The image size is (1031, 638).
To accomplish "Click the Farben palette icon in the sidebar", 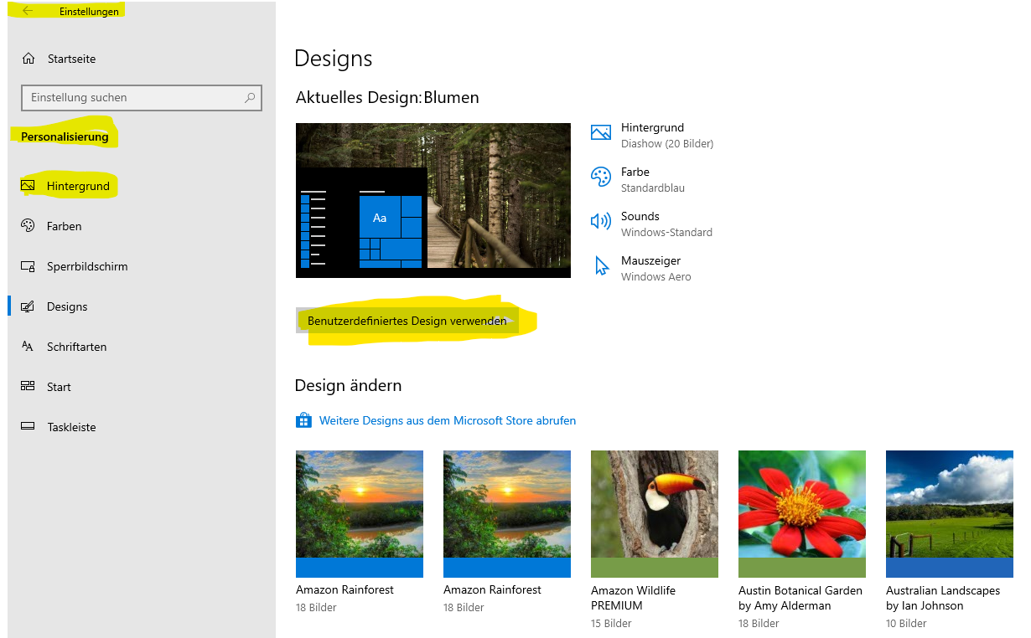I will coord(28,226).
